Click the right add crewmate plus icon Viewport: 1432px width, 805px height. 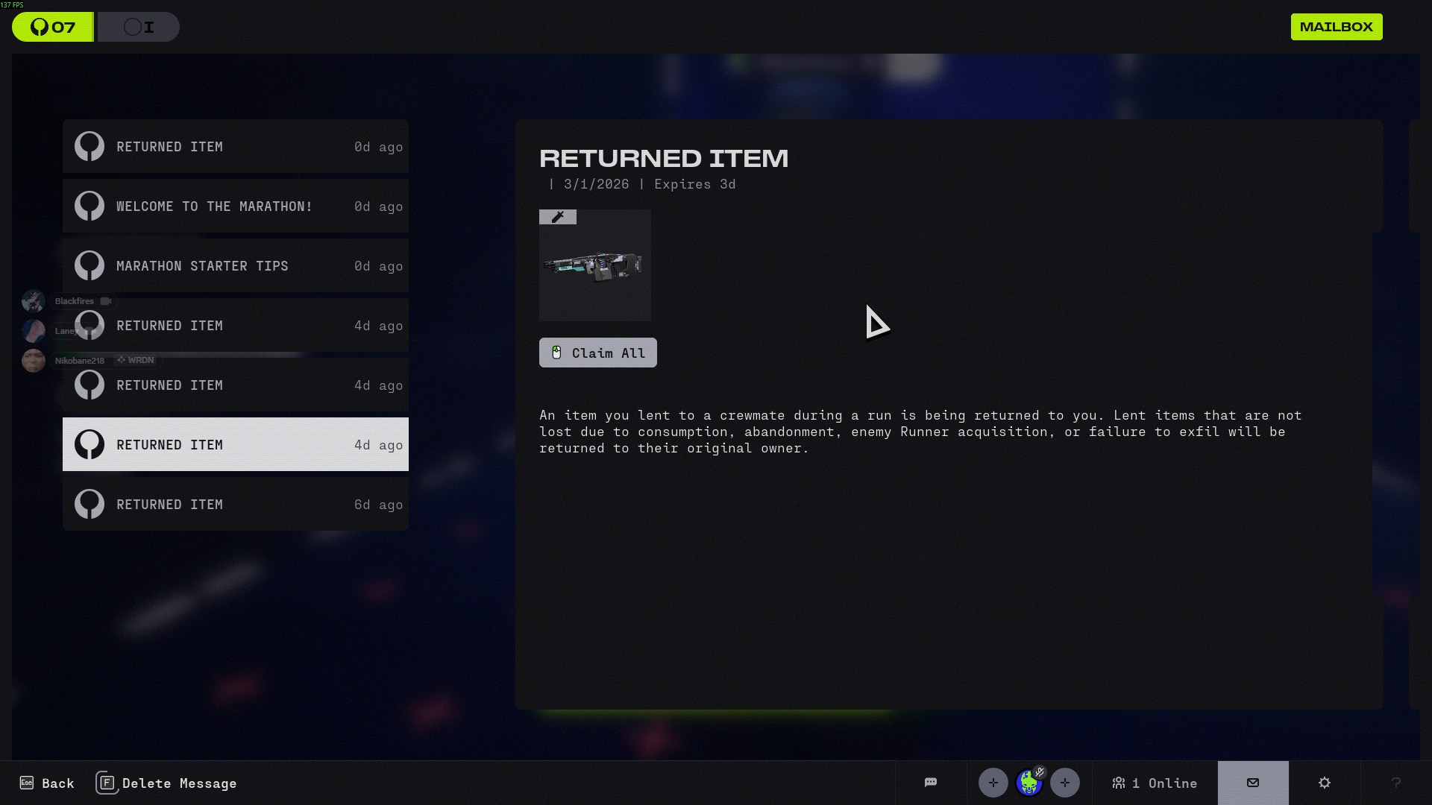pos(1064,783)
